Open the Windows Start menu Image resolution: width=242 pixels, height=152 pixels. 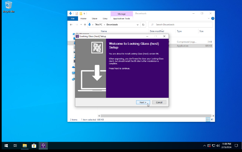tap(6, 146)
